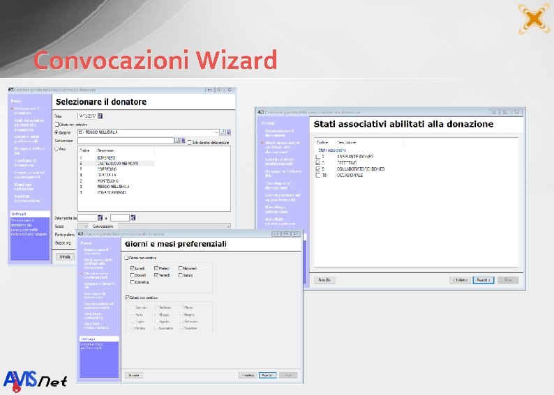Check the ASPIRANTE IDONEO status checkbox
The height and width of the screenshot is (395, 554).
(x=317, y=157)
